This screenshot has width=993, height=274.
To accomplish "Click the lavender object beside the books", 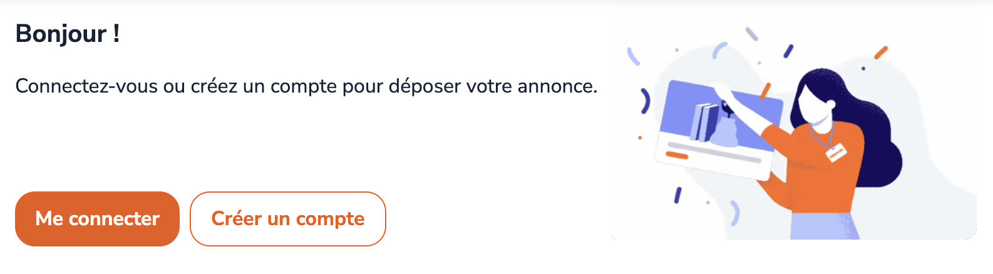I will click(x=725, y=131).
